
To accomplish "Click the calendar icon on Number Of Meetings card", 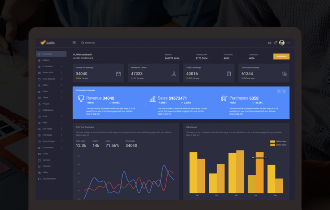I will pyautogui.click(x=119, y=74).
